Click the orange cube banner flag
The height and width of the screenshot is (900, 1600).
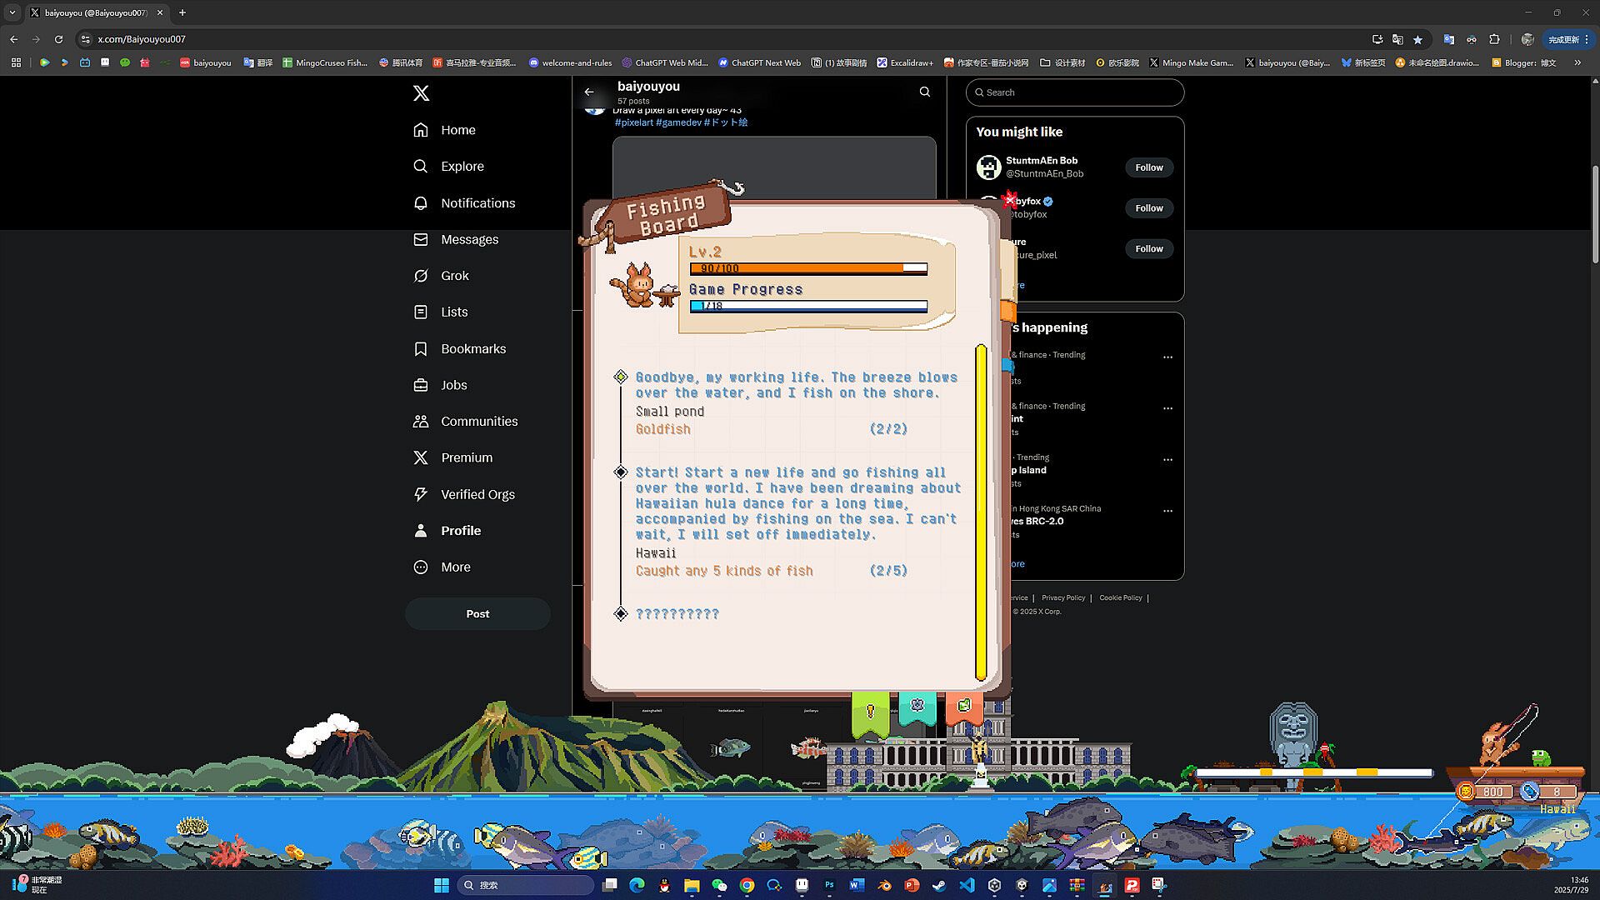point(964,707)
